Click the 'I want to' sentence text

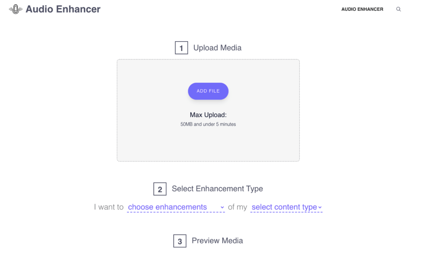[x=109, y=207]
